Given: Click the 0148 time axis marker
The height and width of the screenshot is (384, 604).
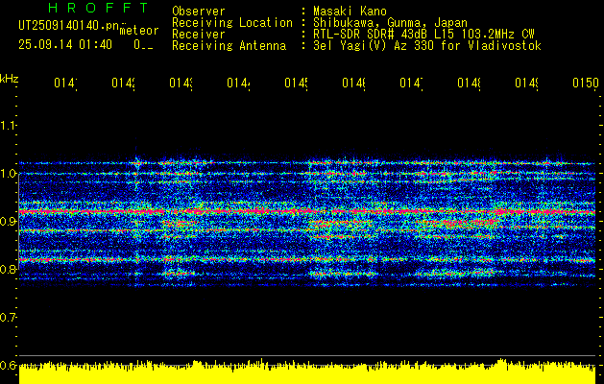Looking at the screenshot, I should tap(470, 83).
